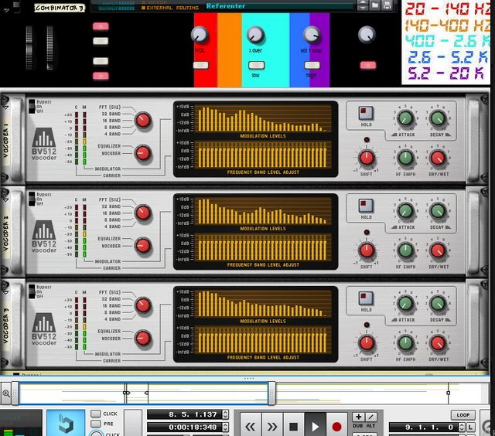Open the patch browser folder icon
The width and height of the screenshot is (495, 436).
(x=374, y=5)
